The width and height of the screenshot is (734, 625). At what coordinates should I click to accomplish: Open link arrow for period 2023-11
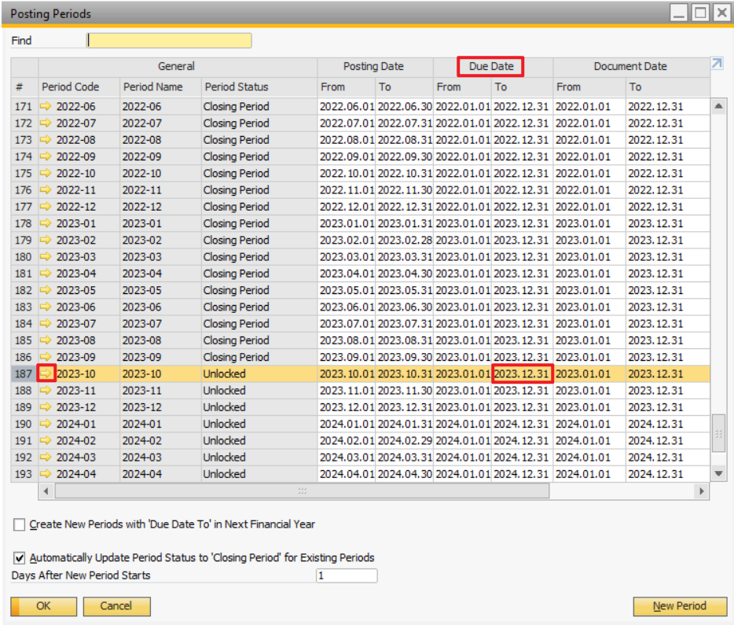[46, 391]
